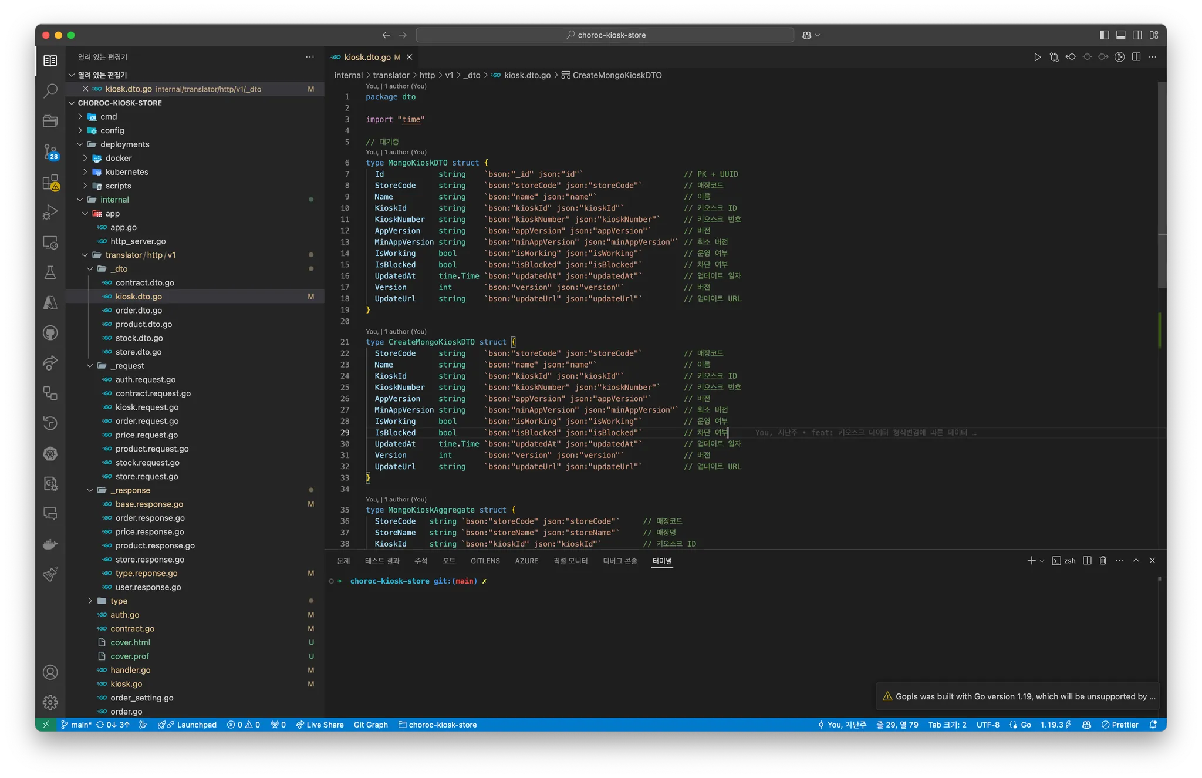Screen dimensions: 1202x778
Task: Open notifications bell in status bar
Action: (1153, 725)
